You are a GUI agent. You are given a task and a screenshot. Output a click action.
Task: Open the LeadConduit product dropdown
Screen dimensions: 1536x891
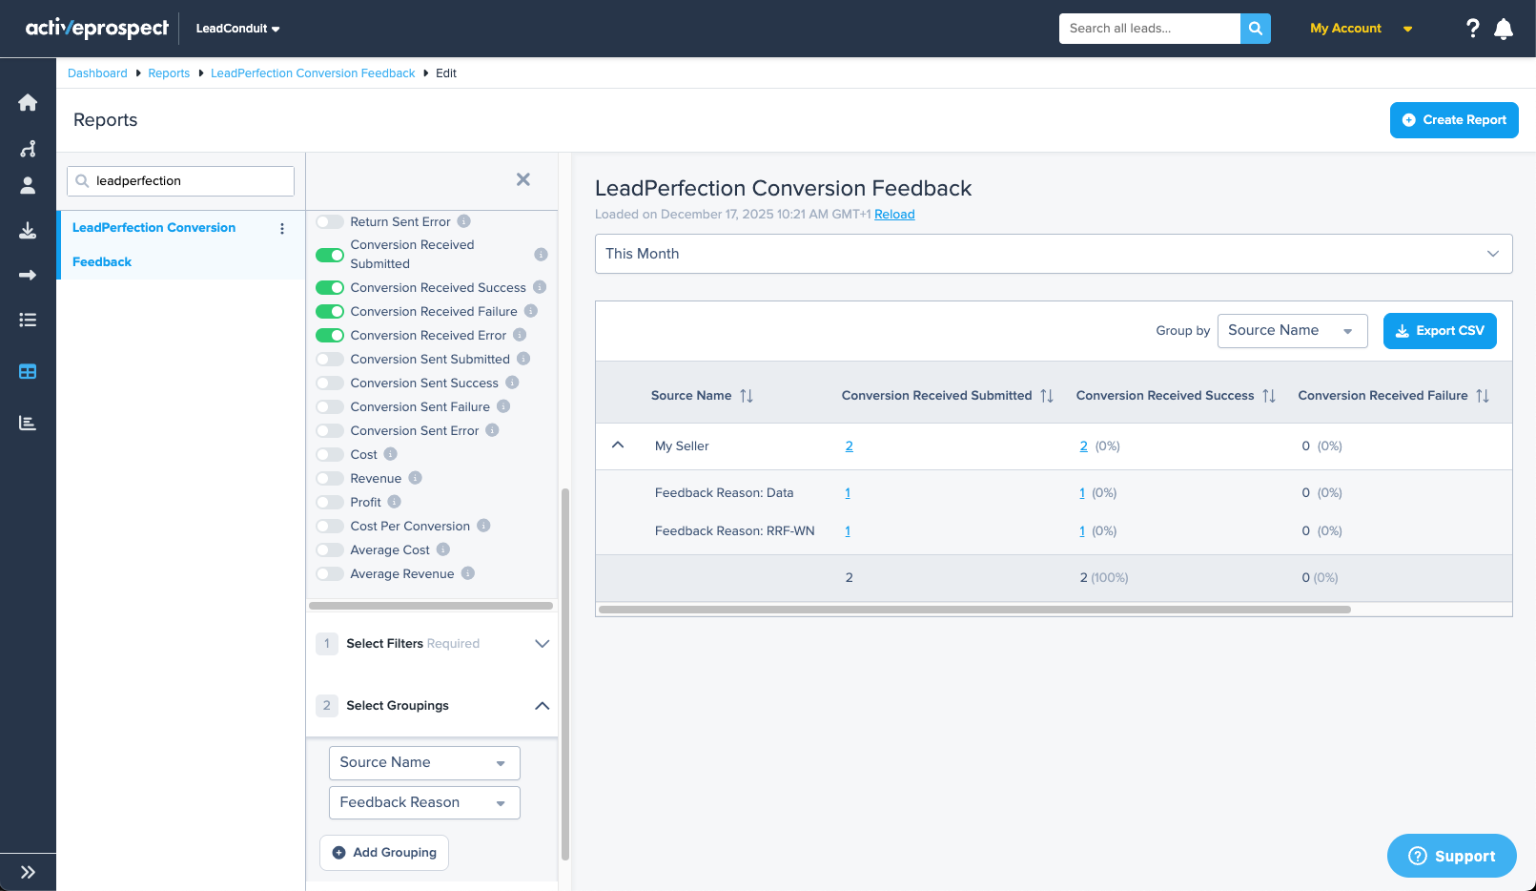pos(237,29)
